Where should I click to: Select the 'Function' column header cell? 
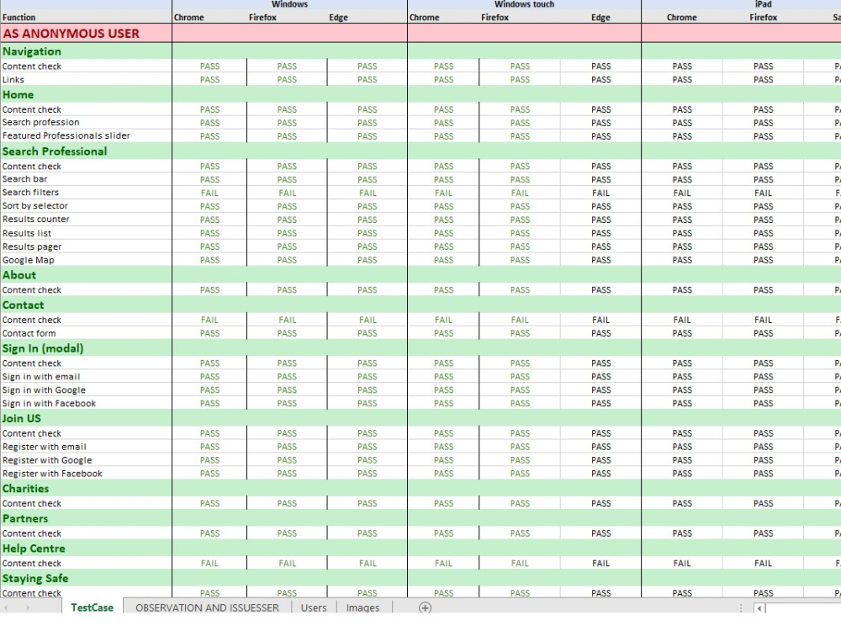pyautogui.click(x=86, y=17)
